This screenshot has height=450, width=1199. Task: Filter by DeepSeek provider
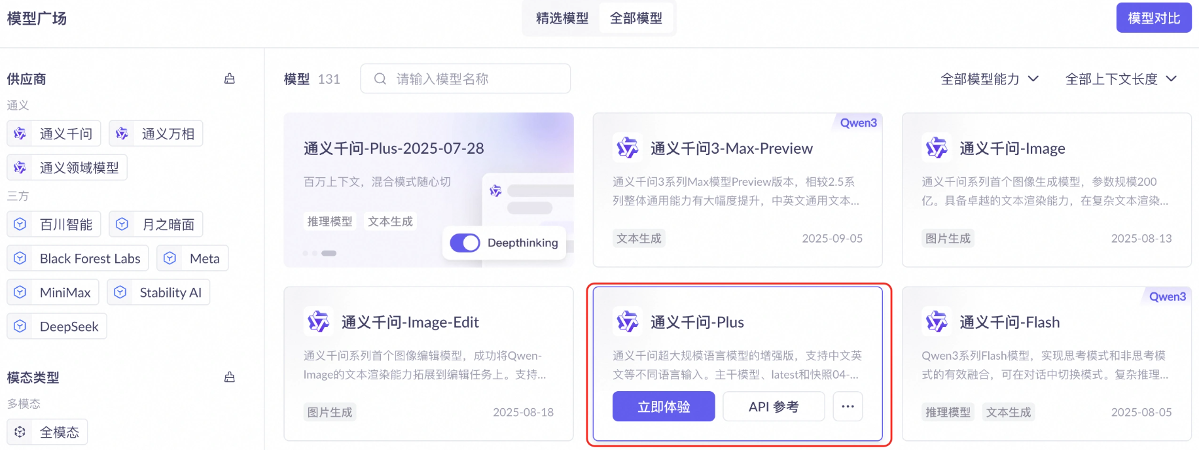click(x=57, y=326)
